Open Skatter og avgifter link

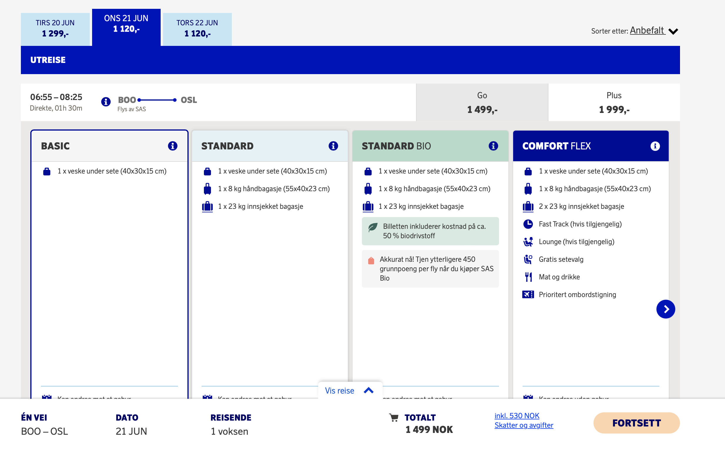(524, 425)
